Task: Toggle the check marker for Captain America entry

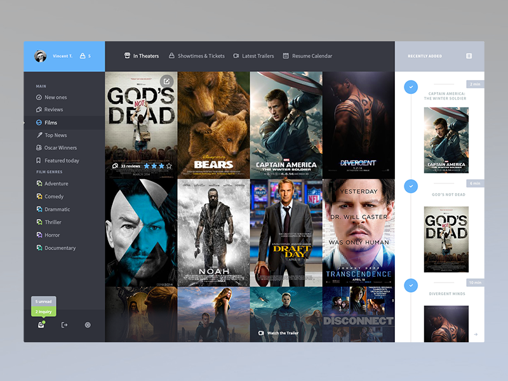Action: pos(411,87)
